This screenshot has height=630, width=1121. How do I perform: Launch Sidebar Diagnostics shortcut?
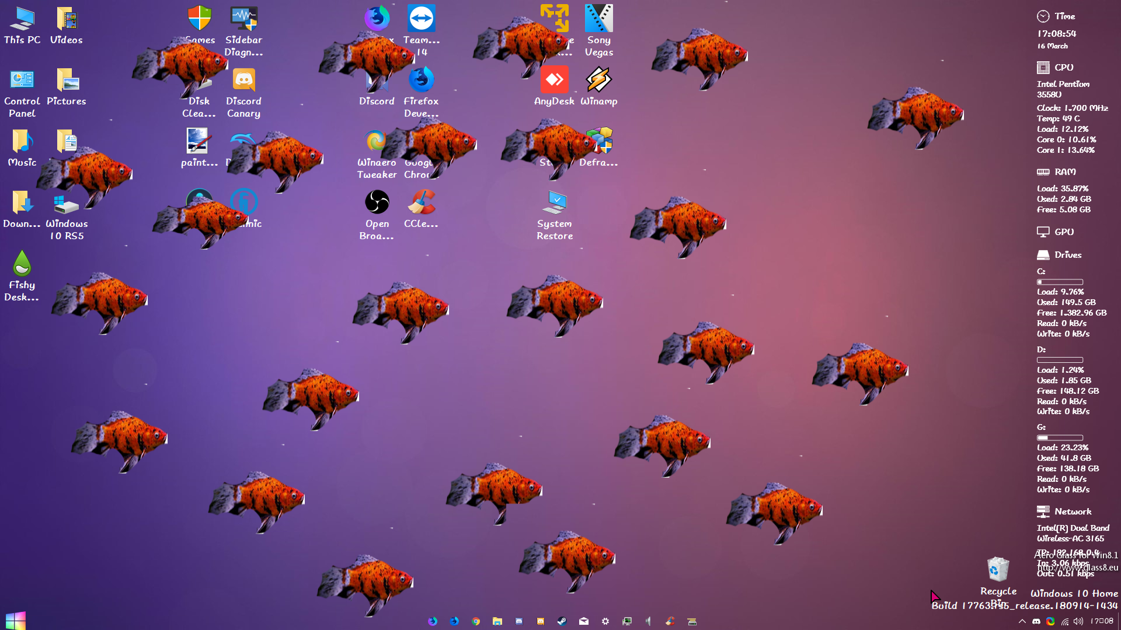click(244, 32)
